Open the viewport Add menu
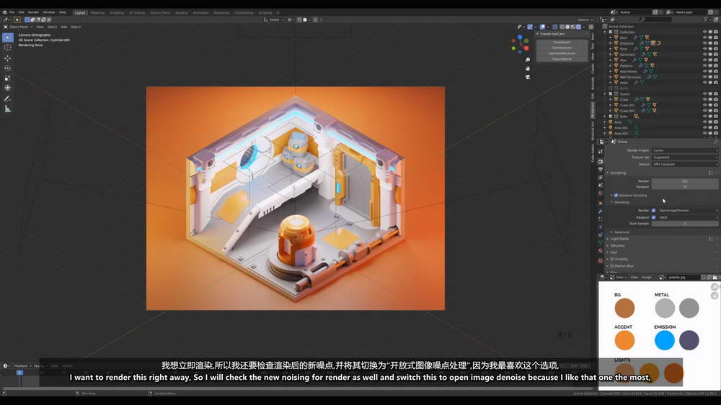The width and height of the screenshot is (721, 405). pos(64,27)
